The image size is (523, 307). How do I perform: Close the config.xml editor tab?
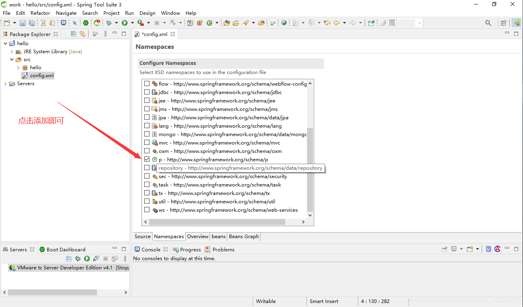(173, 34)
